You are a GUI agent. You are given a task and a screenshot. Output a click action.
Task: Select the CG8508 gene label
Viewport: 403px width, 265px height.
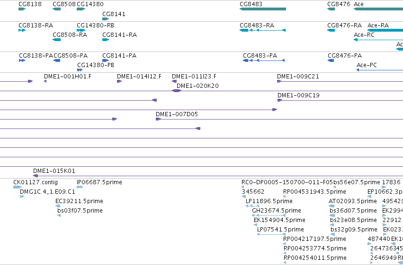[64, 4]
